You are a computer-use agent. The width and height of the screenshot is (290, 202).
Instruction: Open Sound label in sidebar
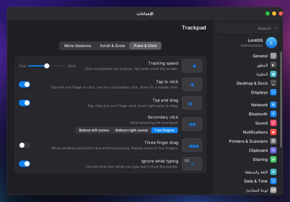261,123
